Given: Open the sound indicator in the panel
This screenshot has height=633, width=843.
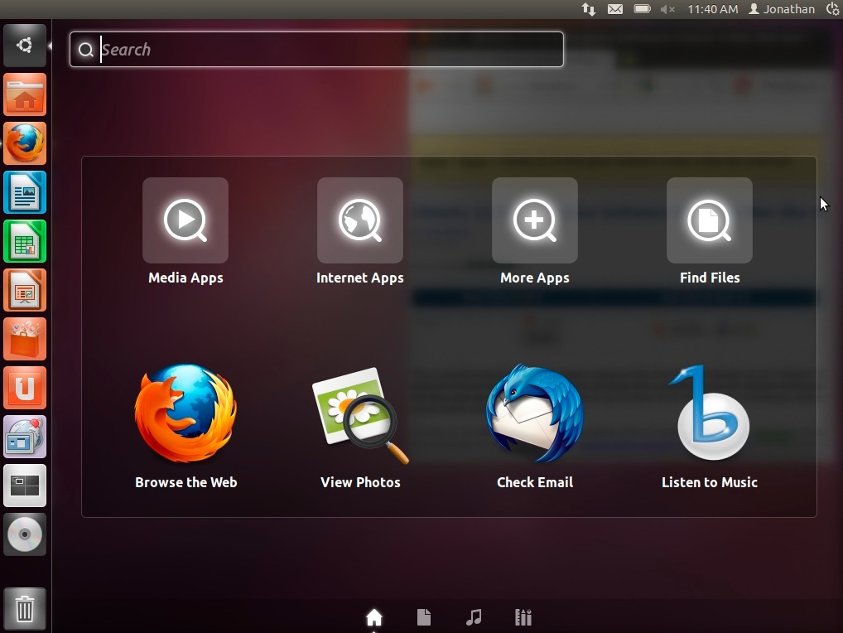Looking at the screenshot, I should 667,9.
